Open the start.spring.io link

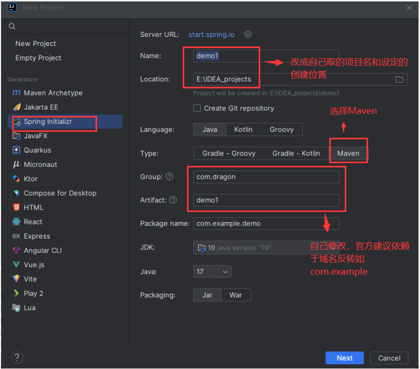point(211,34)
